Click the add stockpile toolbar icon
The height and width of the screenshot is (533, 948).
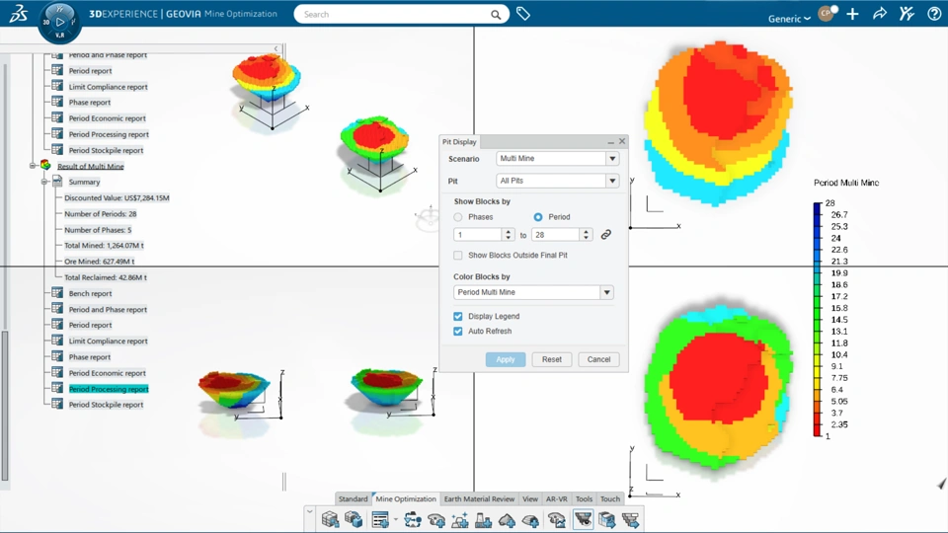(507, 519)
